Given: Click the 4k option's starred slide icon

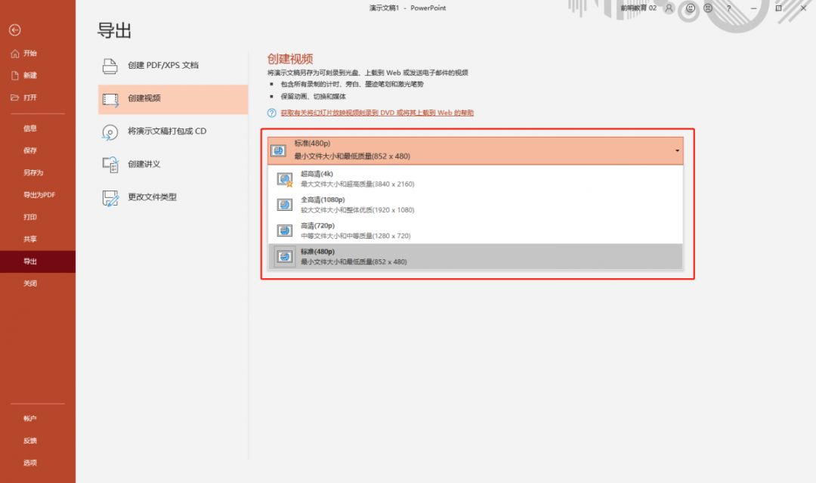Looking at the screenshot, I should pos(285,180).
